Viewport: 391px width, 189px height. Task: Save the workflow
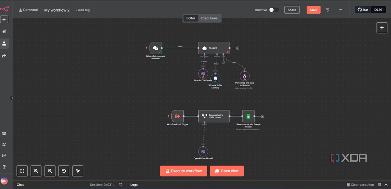314,10
